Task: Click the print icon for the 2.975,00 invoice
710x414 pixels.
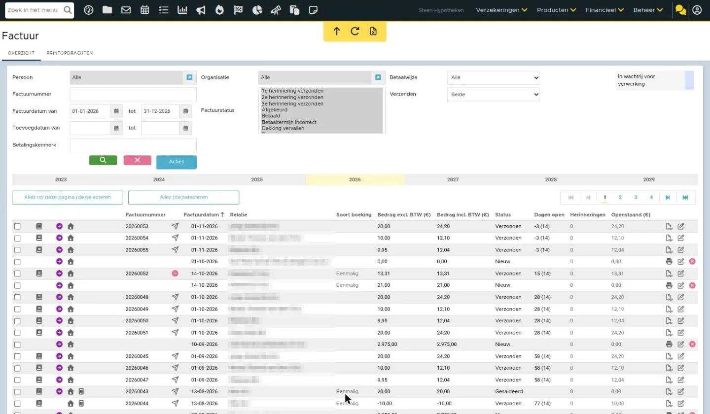Action: click(669, 345)
